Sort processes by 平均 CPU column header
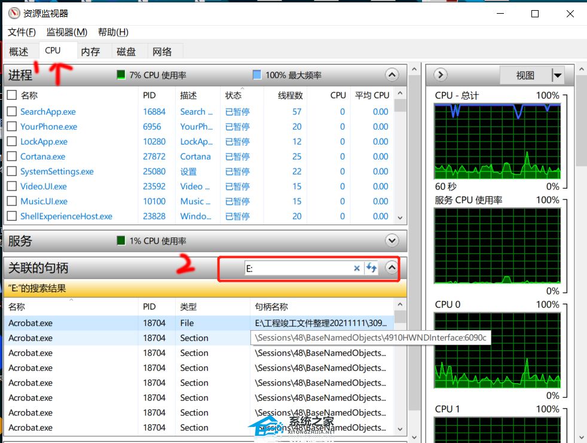This screenshot has width=587, height=443. (x=372, y=96)
